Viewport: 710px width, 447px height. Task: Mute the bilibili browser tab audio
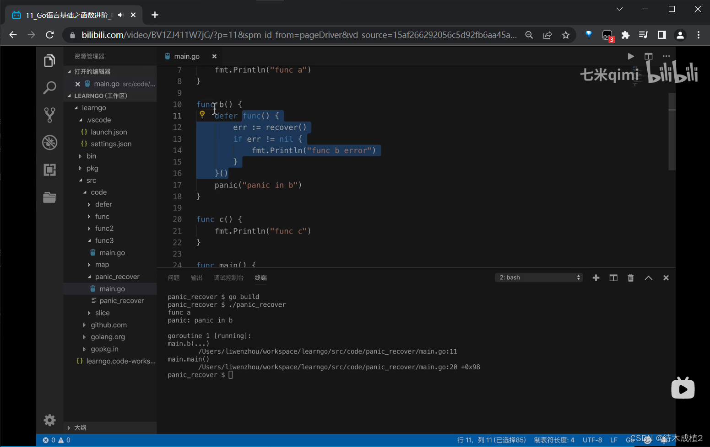tap(121, 15)
